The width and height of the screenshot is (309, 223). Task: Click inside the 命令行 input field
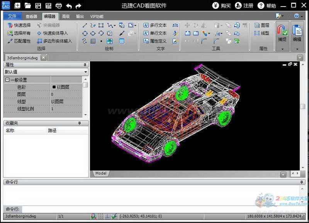154,209
